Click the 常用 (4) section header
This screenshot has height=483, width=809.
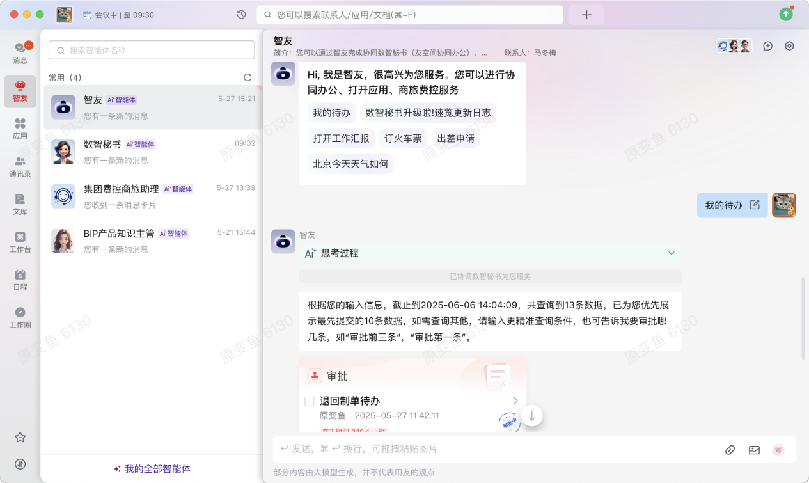[65, 77]
